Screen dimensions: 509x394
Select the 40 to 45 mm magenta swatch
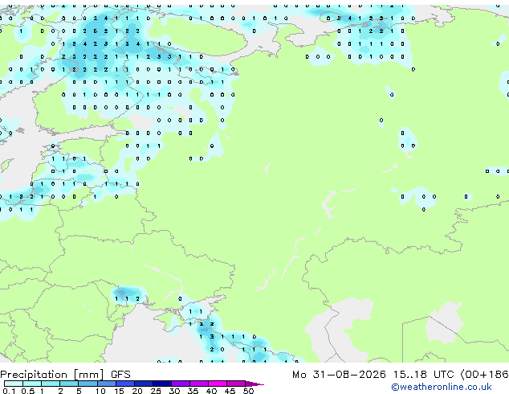pyautogui.click(x=218, y=384)
